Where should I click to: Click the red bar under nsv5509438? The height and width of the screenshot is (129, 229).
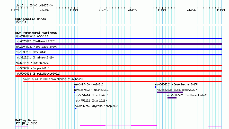tap(118, 76)
